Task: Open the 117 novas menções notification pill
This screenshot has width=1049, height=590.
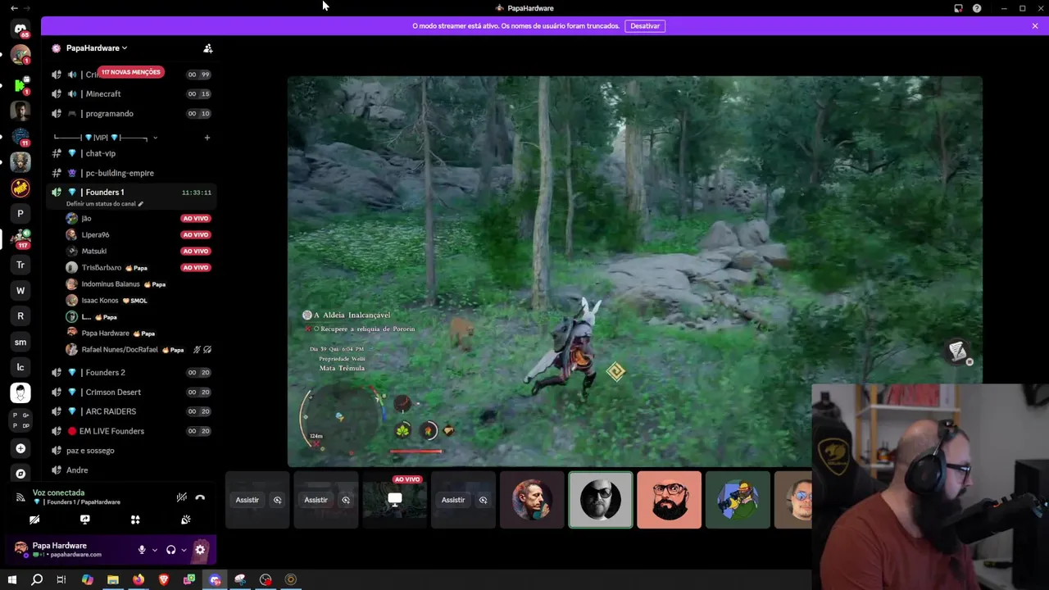Action: [130, 72]
